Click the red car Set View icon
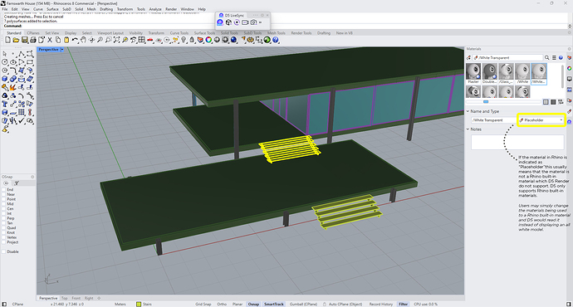 tap(150, 40)
